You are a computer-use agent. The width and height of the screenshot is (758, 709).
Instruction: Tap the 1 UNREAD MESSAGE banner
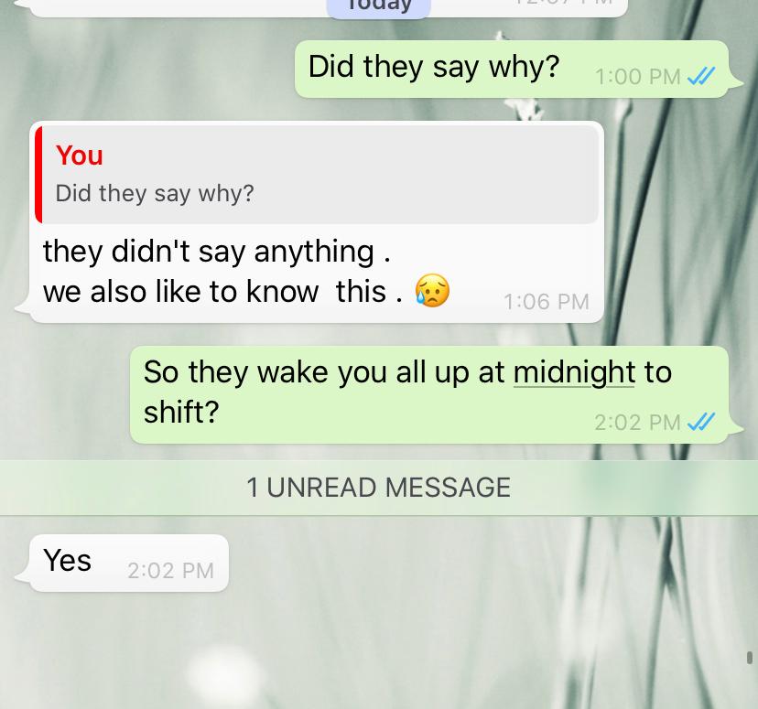coord(379,488)
